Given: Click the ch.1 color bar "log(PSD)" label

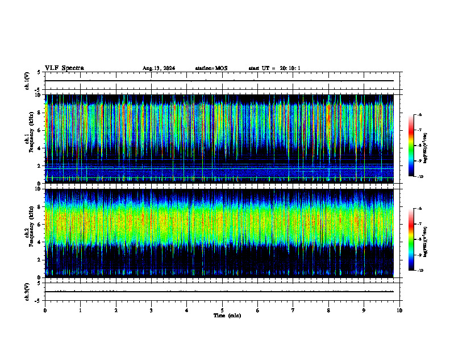Looking at the screenshot, I should click(x=426, y=148).
